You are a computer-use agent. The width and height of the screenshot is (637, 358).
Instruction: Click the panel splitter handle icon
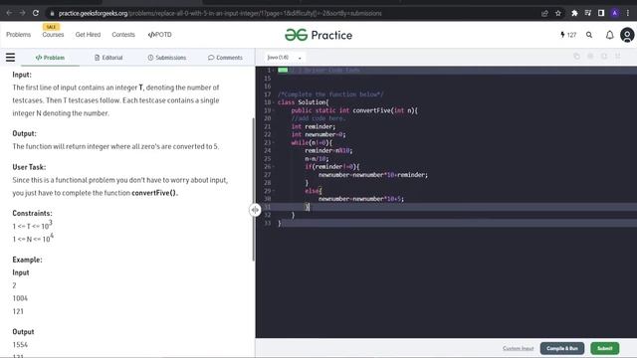click(255, 210)
